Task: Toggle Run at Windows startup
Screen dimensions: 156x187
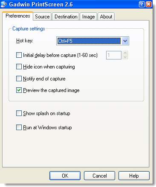Action: tap(19, 128)
